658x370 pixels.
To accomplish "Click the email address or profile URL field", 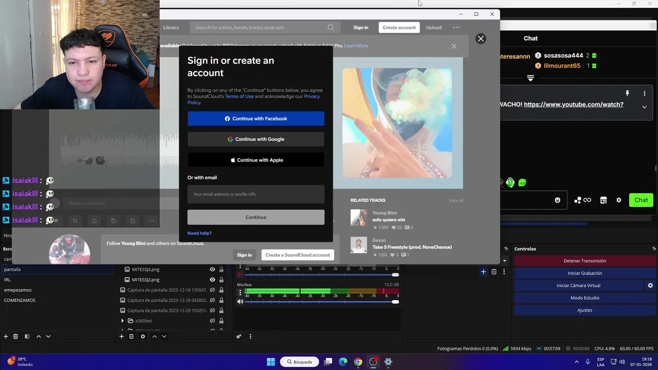I will point(256,194).
